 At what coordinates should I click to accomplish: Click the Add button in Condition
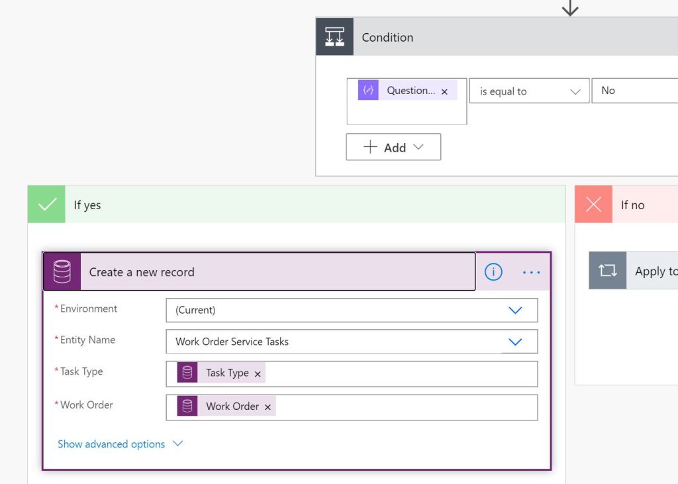click(x=393, y=147)
